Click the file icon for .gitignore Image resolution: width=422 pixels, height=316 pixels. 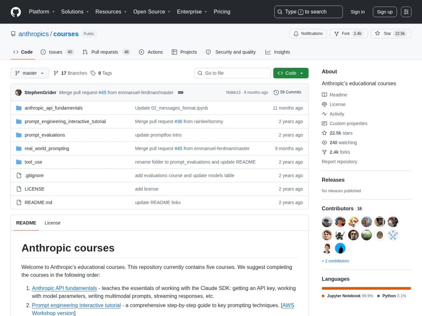tap(19, 176)
